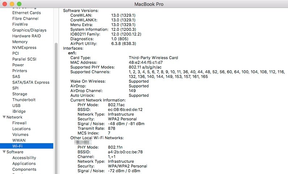The height and width of the screenshot is (174, 288).
Task: Select SPI in the sidebar
Action: pos(15,88)
